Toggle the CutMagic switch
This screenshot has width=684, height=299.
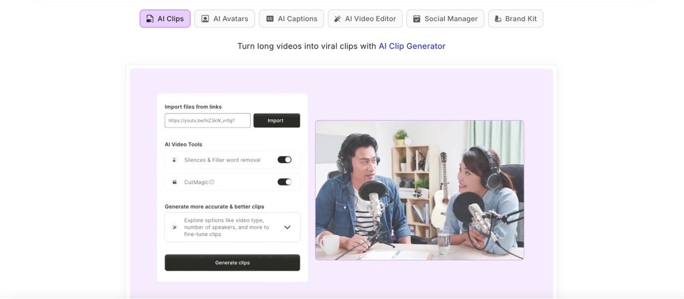[284, 182]
